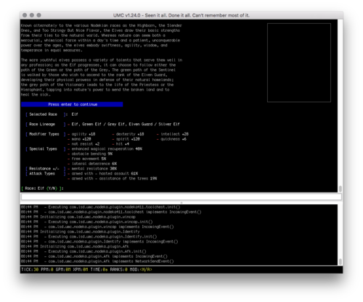Click log line 'Initializing com.lsd.umc.nodeka.plugin.Identify'
Image resolution: width=363 pixels, height=302 pixels.
81,232
